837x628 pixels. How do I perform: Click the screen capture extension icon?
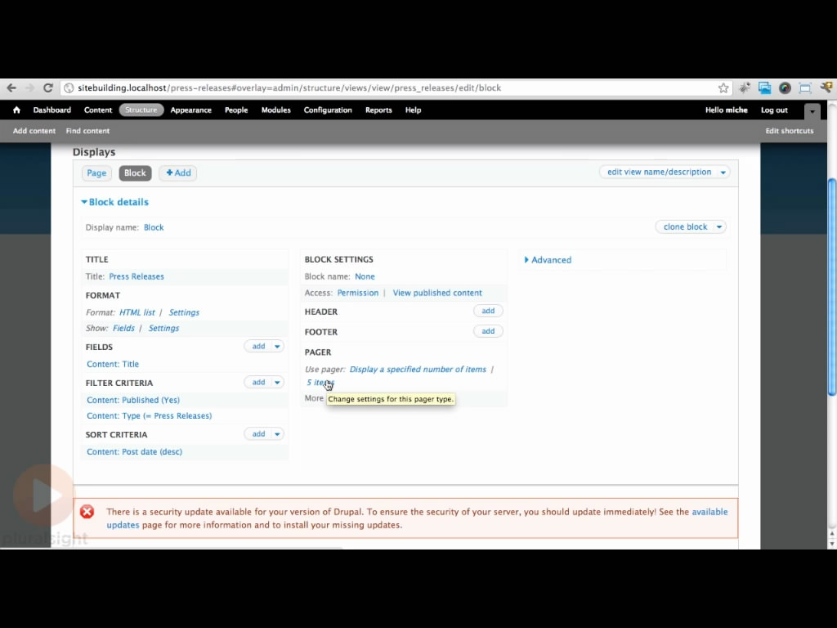tap(805, 88)
